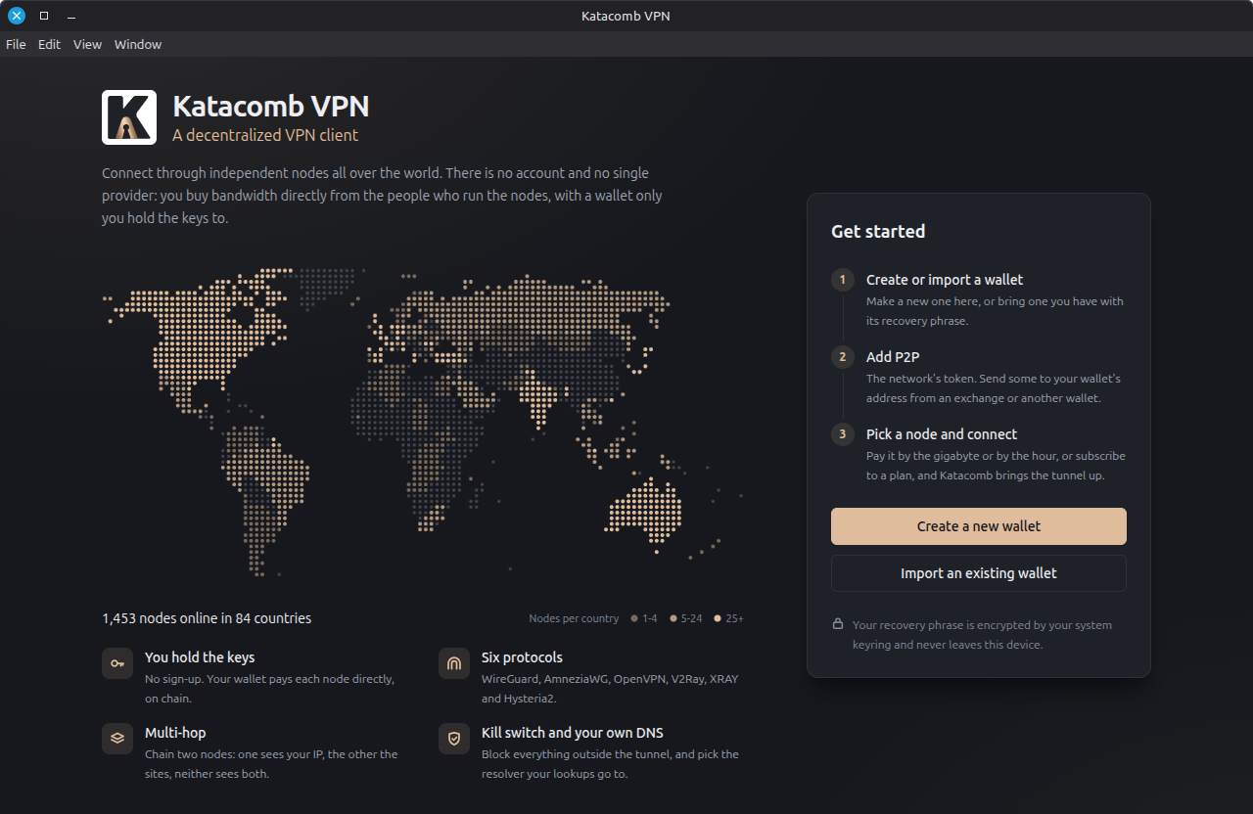The height and width of the screenshot is (814, 1253).
Task: Click "Kill switch and your own DNS" title
Action: 573,733
